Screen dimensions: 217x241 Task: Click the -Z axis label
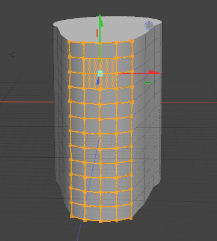coord(12,54)
